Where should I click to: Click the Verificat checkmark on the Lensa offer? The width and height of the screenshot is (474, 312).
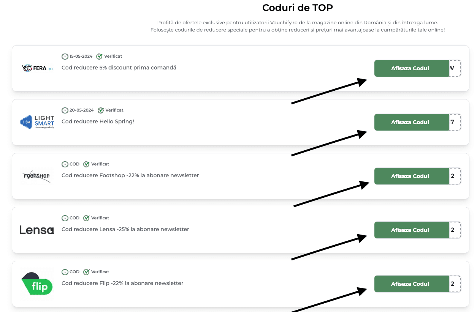pyautogui.click(x=86, y=218)
